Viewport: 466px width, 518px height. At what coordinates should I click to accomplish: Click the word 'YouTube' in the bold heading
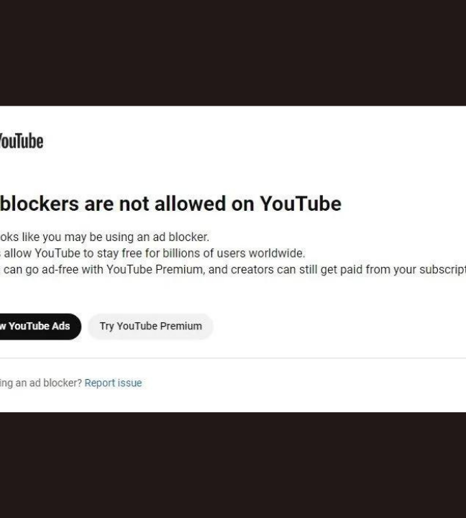coord(301,204)
